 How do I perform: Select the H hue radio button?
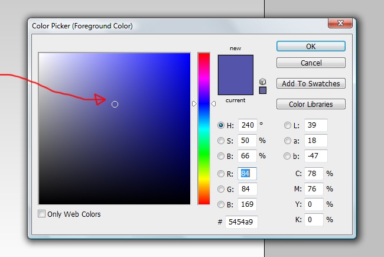222,125
